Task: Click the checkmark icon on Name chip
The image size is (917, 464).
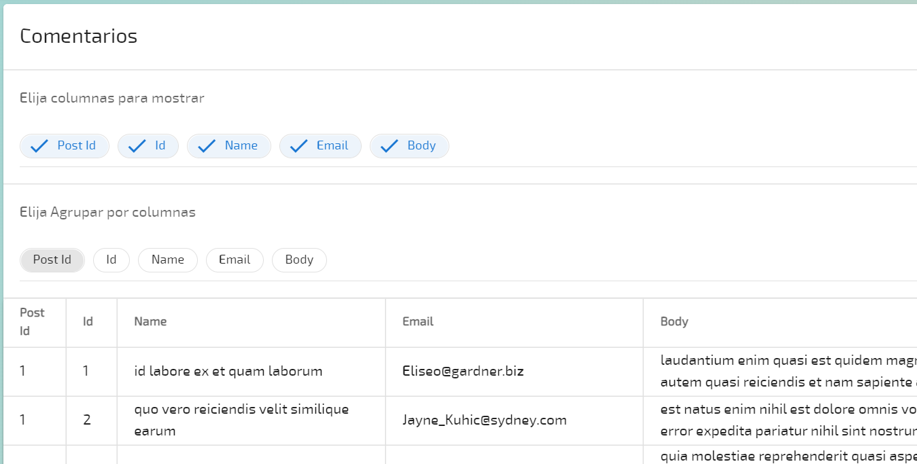Action: tap(207, 146)
